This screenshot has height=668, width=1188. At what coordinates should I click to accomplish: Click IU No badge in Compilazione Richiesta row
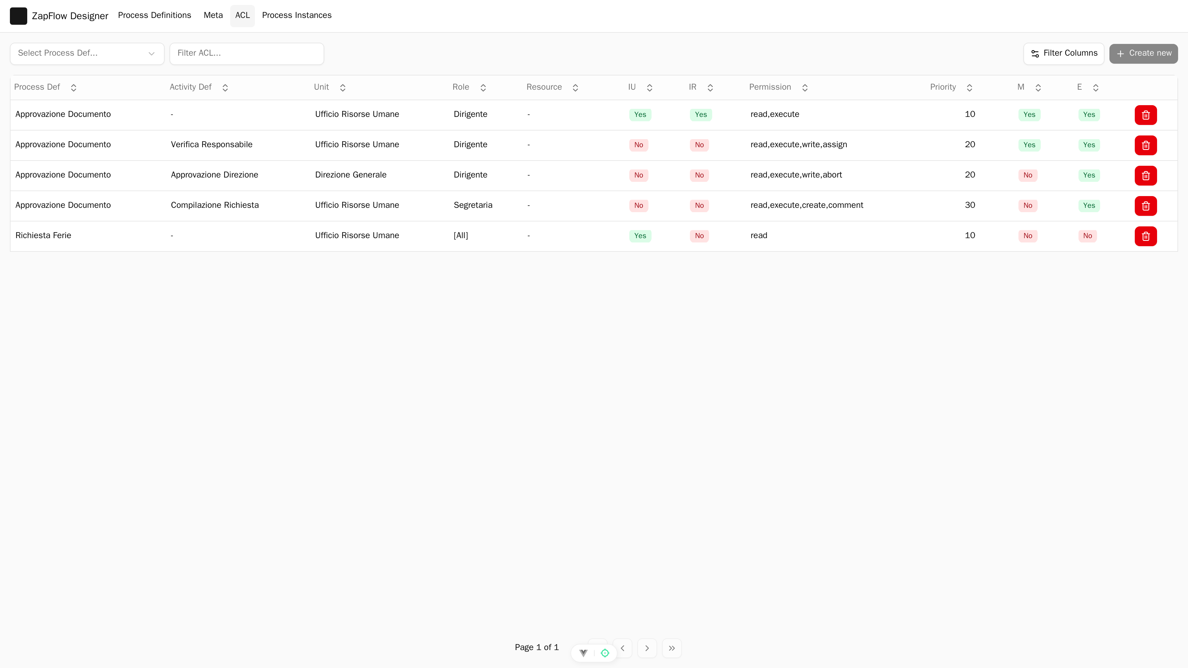coord(638,206)
